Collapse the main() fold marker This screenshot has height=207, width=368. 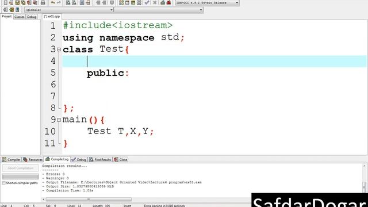tap(59, 120)
